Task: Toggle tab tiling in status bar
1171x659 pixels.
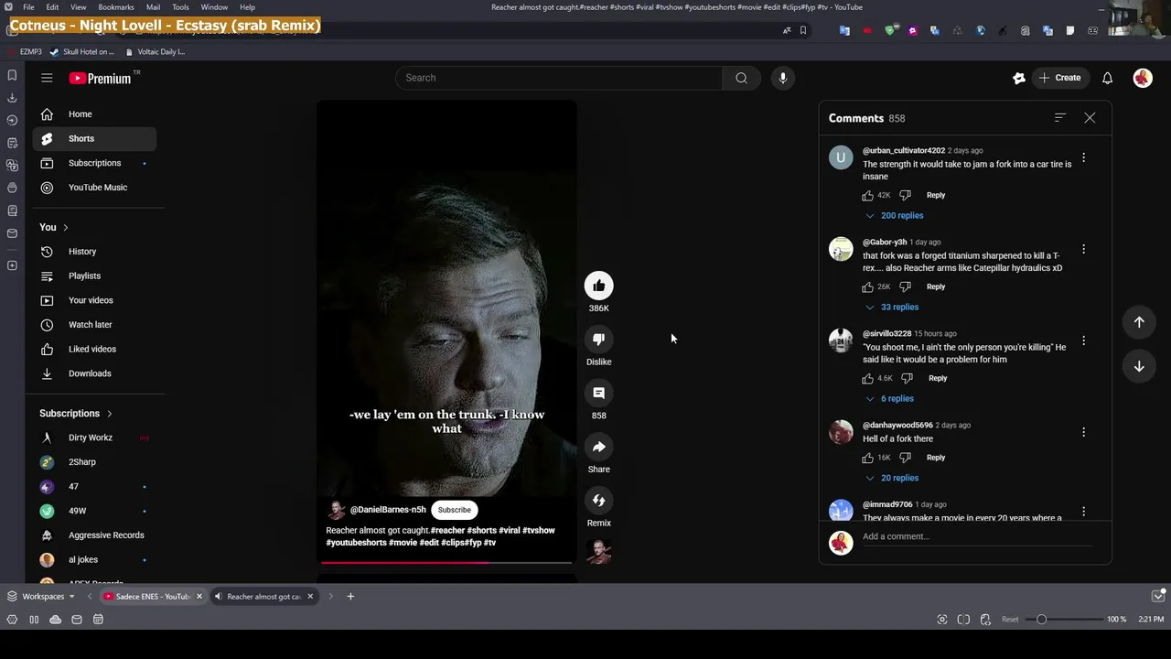Action: tap(963, 620)
